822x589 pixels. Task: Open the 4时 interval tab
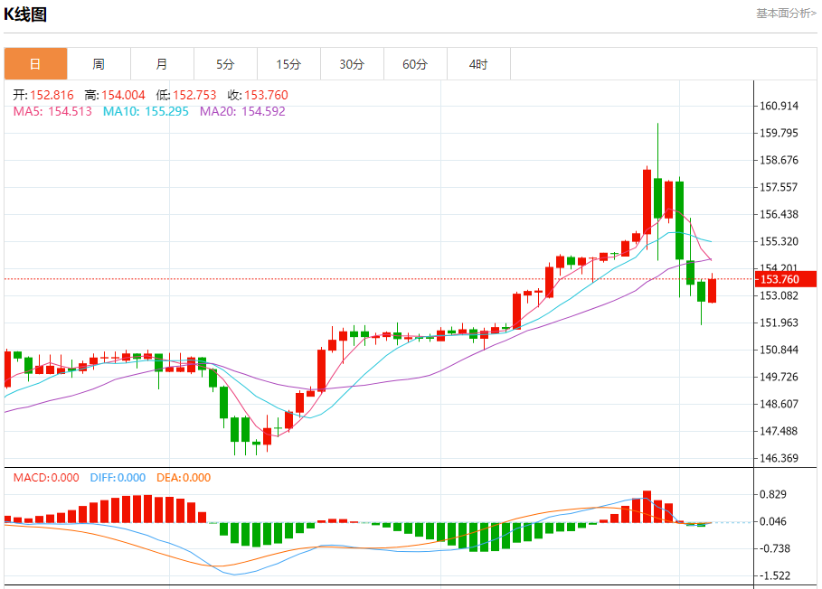click(x=478, y=64)
